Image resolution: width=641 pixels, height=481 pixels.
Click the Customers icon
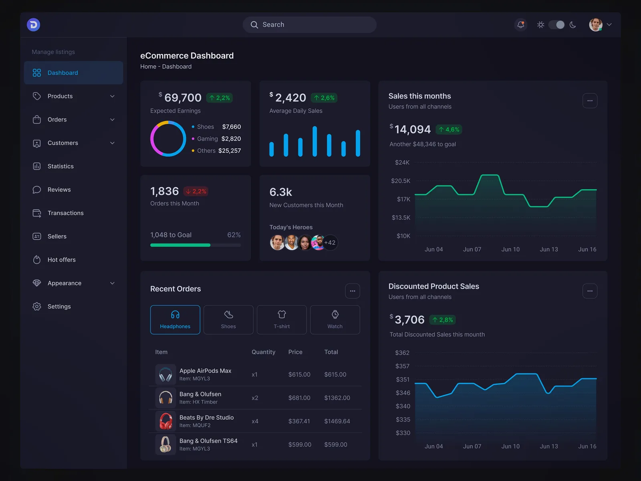pos(37,143)
